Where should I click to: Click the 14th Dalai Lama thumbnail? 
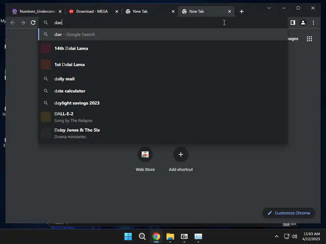coord(46,48)
